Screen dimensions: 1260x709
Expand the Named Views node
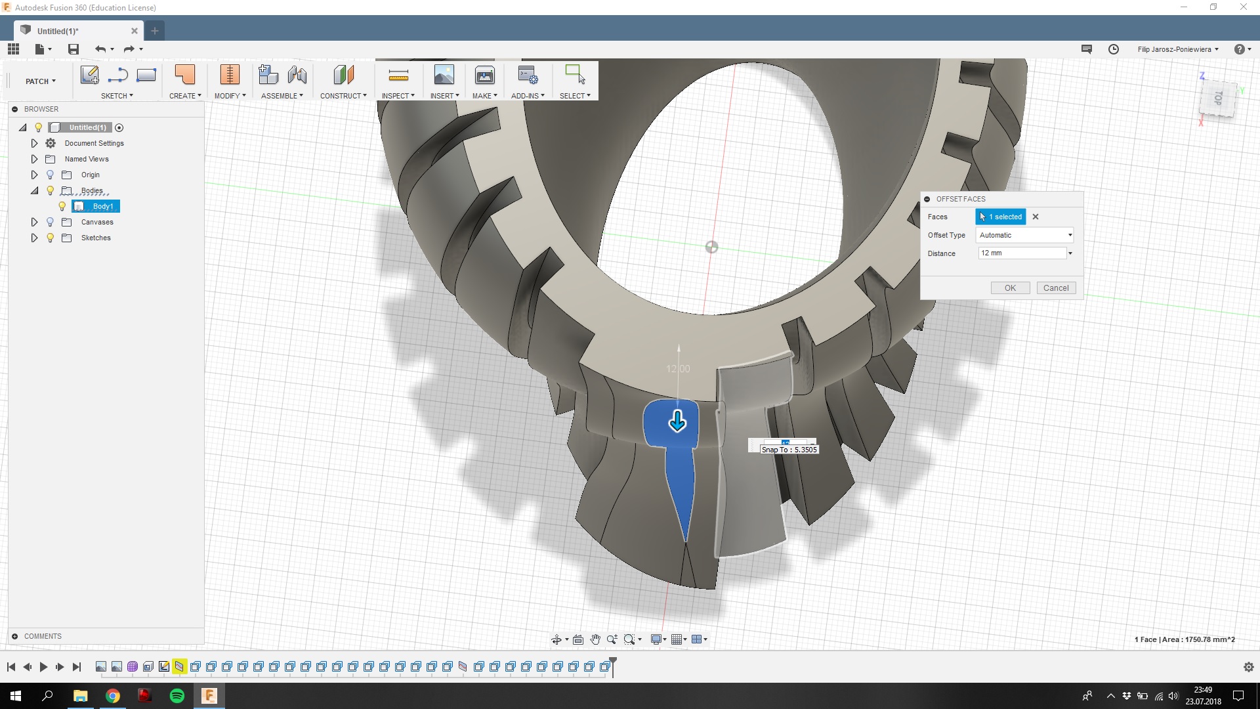[x=34, y=159]
